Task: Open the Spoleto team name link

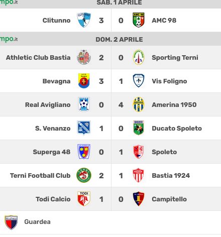Action: point(164,152)
